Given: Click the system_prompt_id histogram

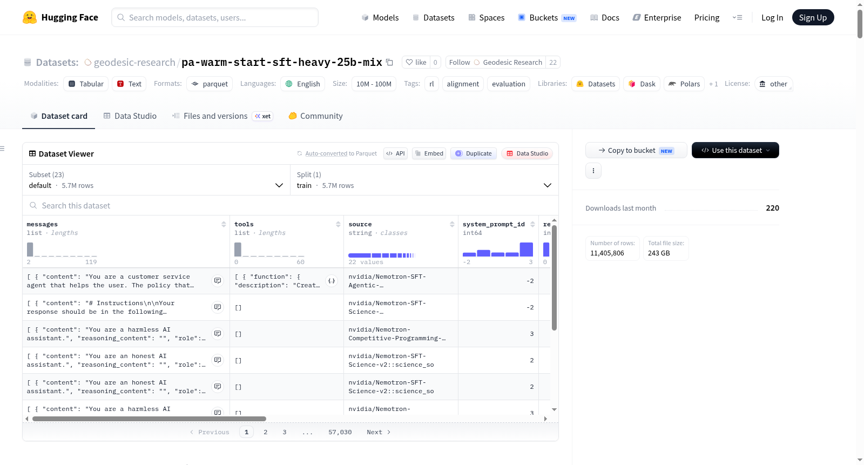Looking at the screenshot, I should pyautogui.click(x=498, y=250).
